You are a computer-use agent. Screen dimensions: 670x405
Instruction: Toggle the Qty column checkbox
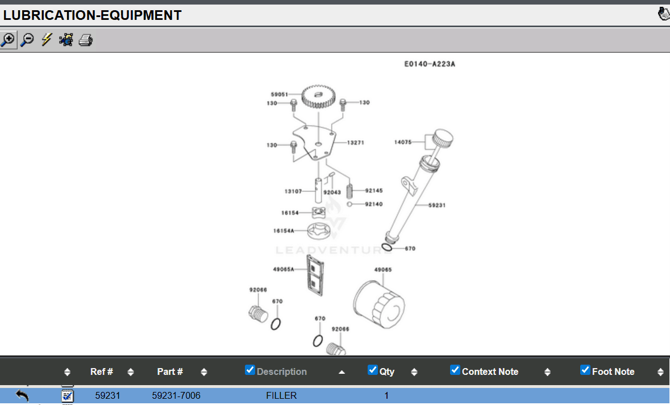pos(373,370)
